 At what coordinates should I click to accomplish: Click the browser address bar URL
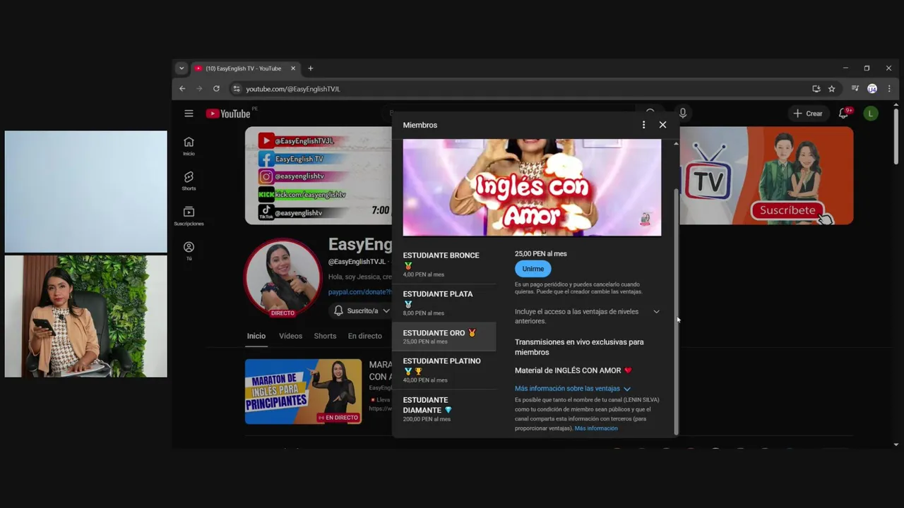click(x=293, y=89)
